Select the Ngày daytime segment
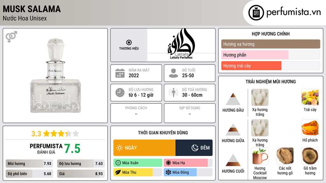The image size is (326, 183). coord(144,148)
